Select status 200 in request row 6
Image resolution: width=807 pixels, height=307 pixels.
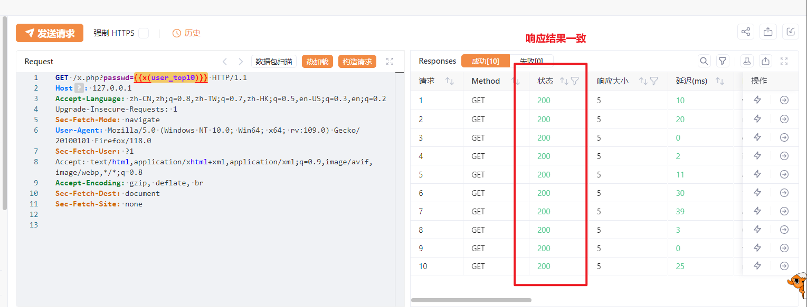pyautogui.click(x=544, y=193)
